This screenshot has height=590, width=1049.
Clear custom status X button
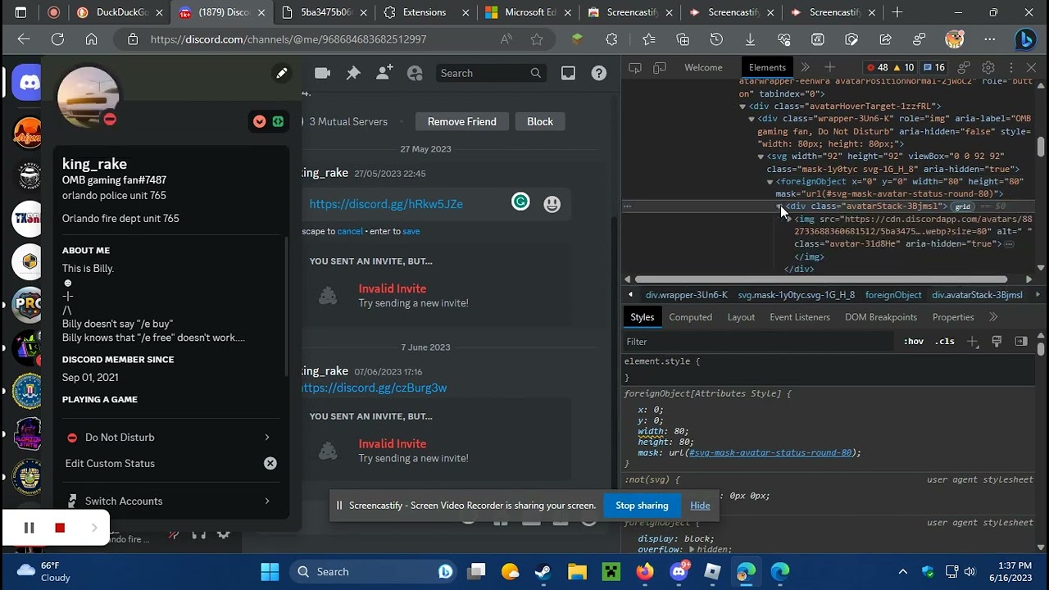(x=270, y=464)
